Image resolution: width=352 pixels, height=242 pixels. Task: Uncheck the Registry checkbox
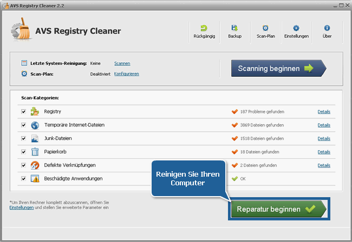(x=23, y=112)
